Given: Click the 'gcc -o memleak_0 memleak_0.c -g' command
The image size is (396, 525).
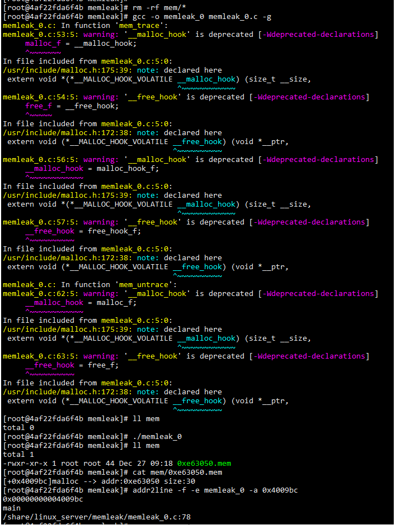Looking at the screenshot, I should [202, 16].
